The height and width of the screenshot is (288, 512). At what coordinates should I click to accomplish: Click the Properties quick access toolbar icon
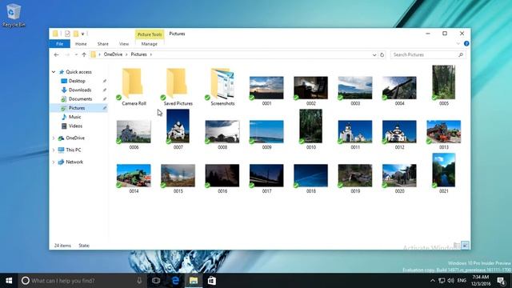67,34
